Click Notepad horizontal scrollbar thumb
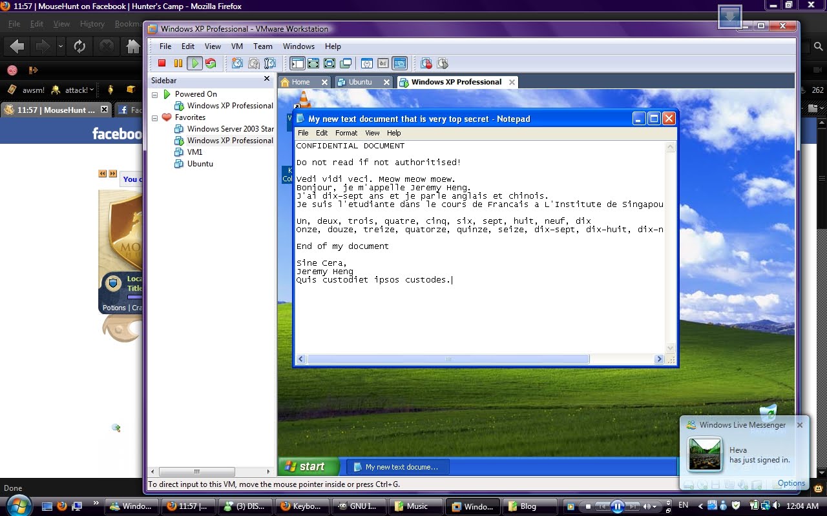The width and height of the screenshot is (827, 516). pyautogui.click(x=448, y=359)
